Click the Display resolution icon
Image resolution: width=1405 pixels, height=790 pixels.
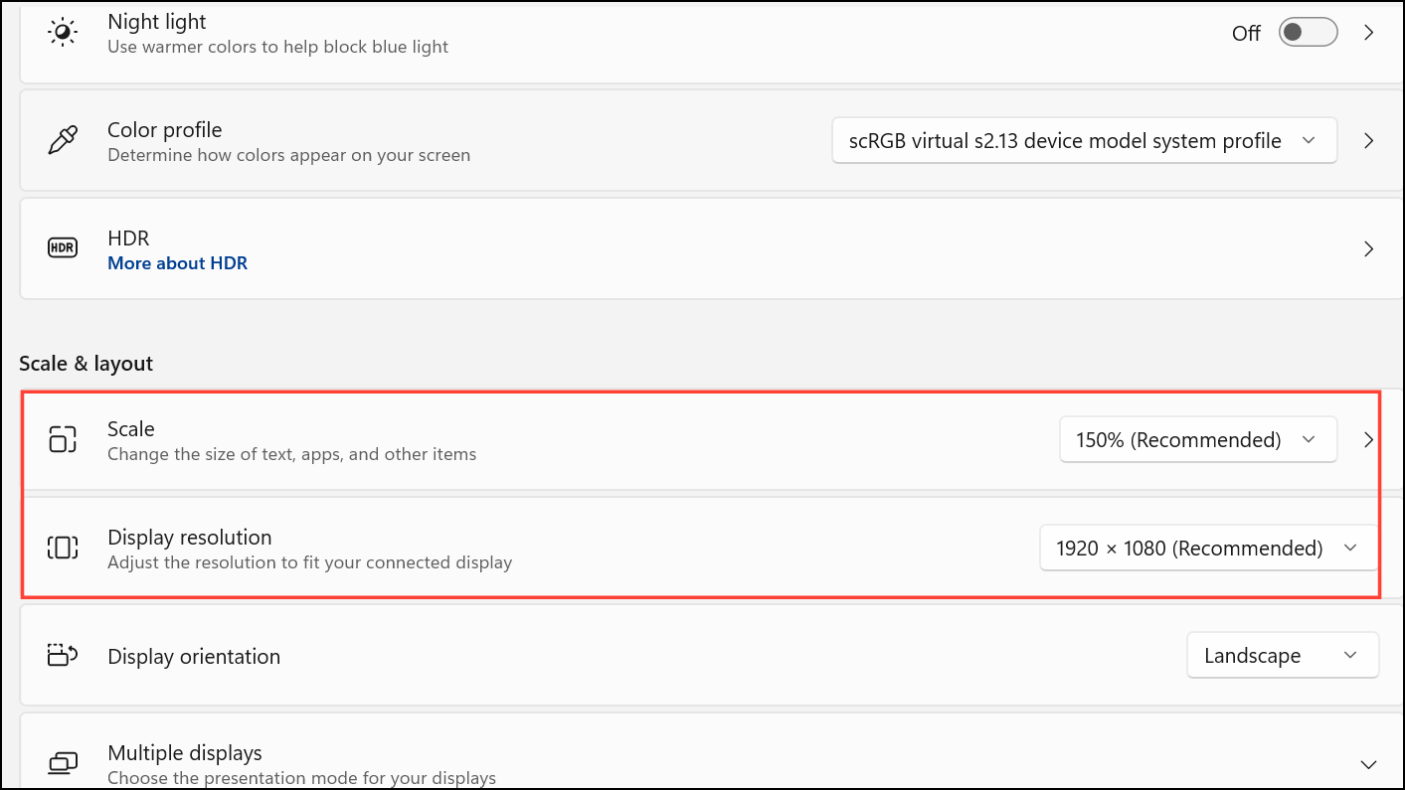pos(63,548)
